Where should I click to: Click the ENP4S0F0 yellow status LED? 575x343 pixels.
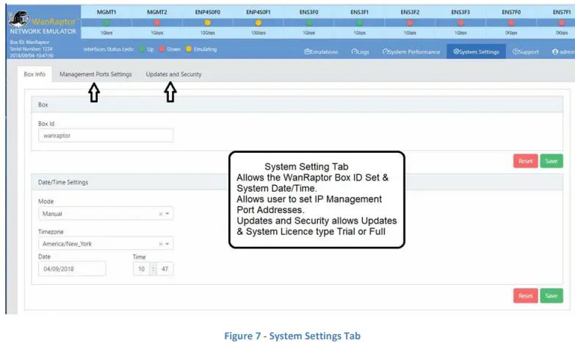(x=208, y=23)
